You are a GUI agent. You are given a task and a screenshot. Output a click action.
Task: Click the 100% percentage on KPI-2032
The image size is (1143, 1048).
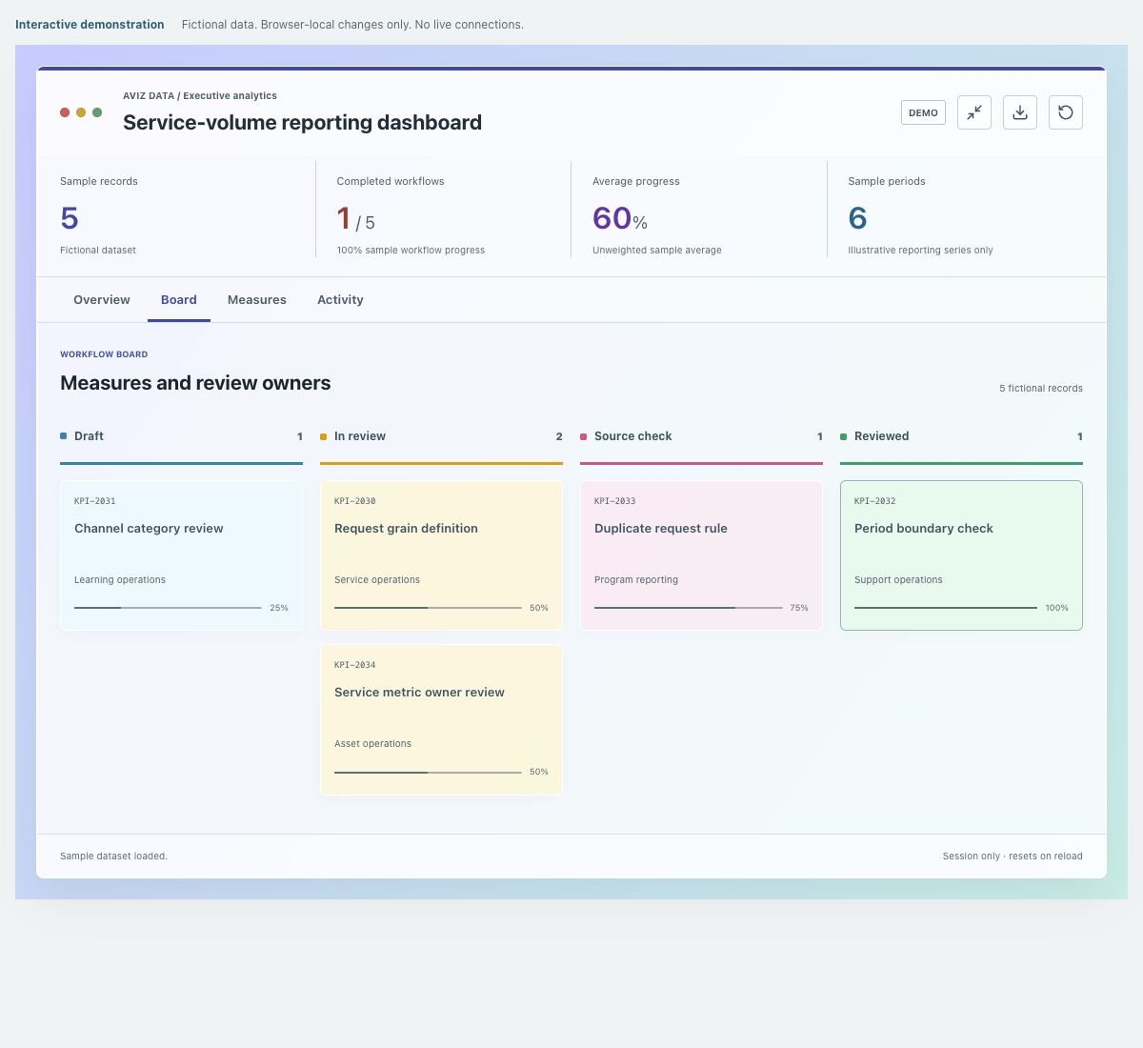(x=1056, y=608)
